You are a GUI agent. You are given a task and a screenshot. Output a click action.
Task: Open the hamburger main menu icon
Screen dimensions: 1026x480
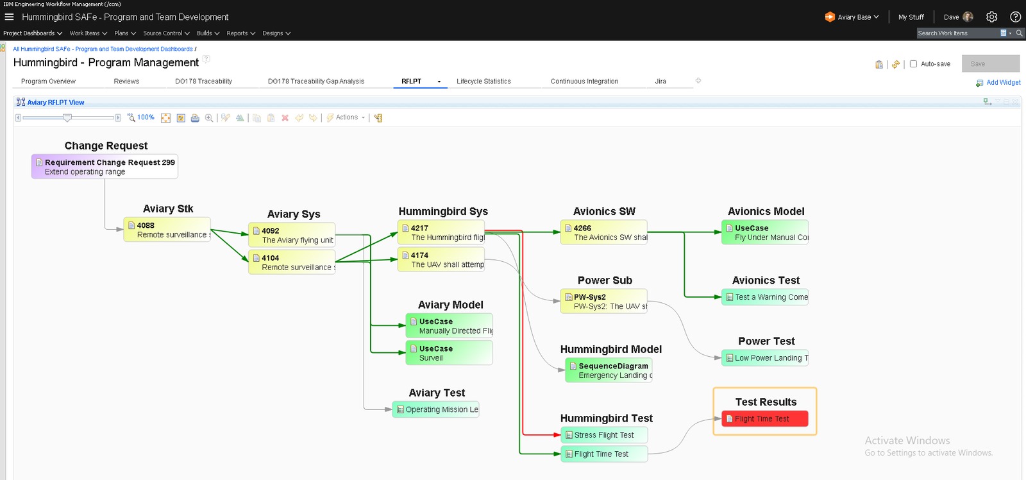[9, 17]
